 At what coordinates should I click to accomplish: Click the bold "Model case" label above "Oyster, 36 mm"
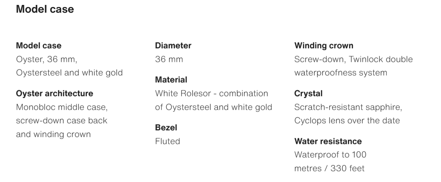pos(39,46)
